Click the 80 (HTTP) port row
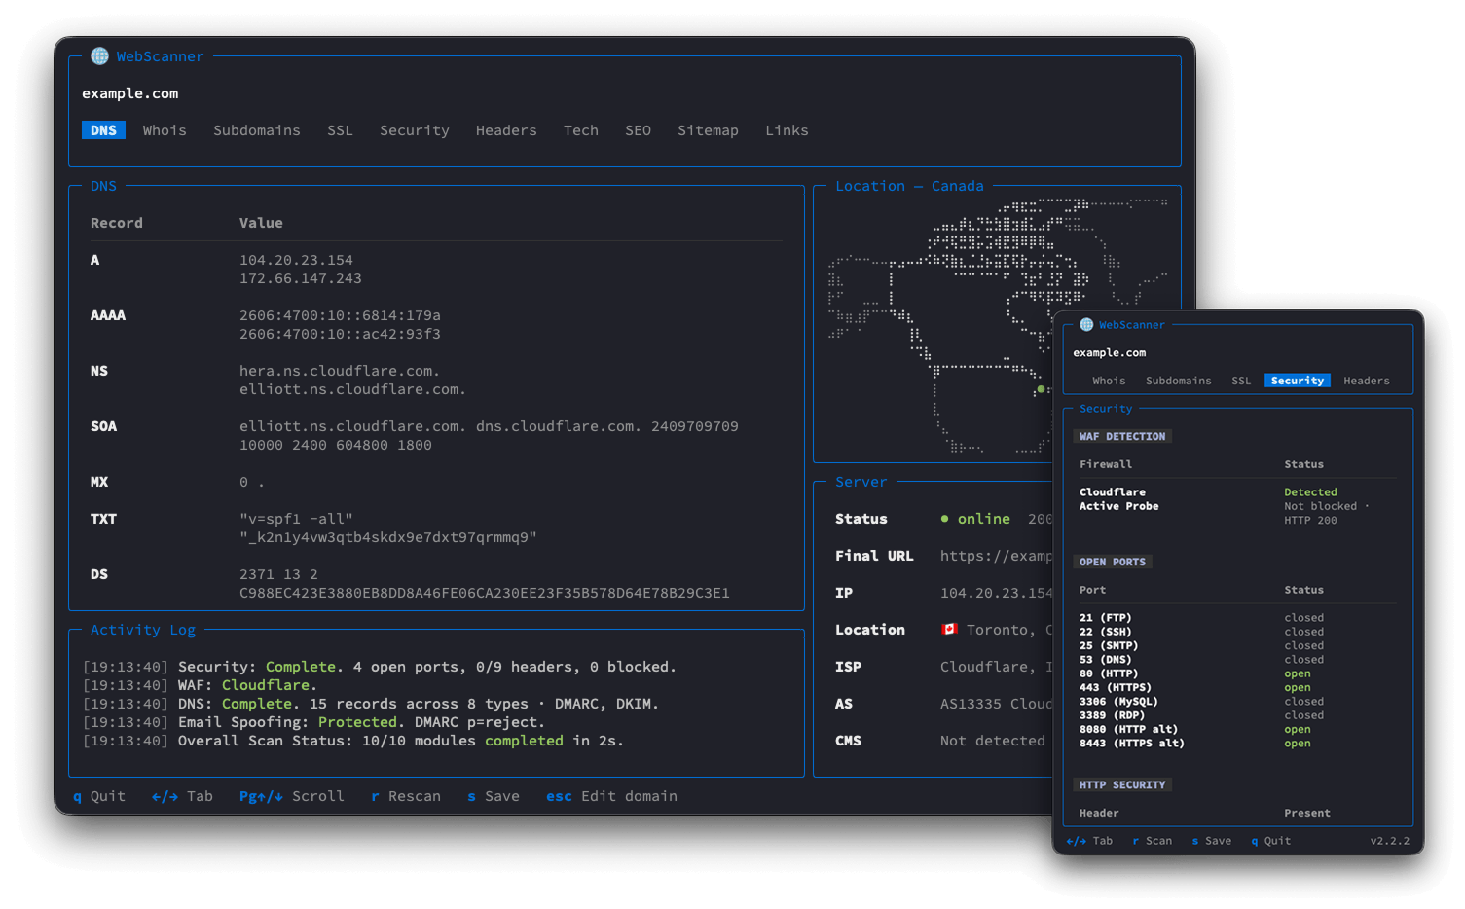The width and height of the screenshot is (1465, 909). pyautogui.click(x=1236, y=673)
